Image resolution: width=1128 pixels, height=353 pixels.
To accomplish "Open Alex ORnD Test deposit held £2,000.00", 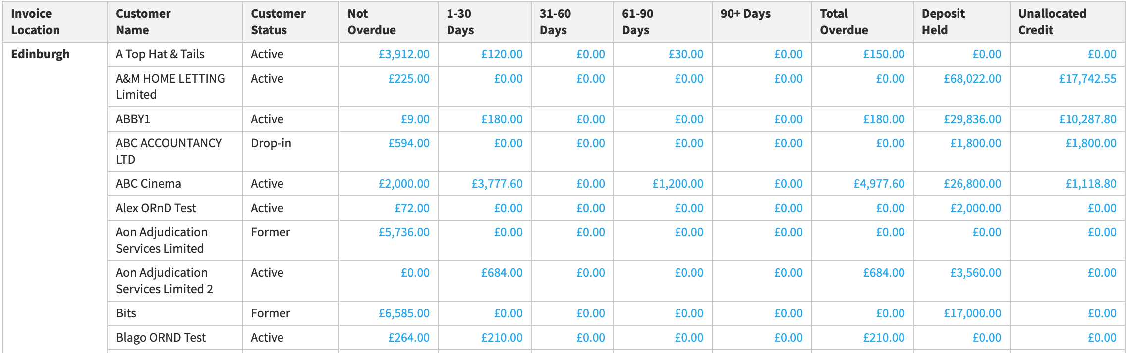I will 976,208.
